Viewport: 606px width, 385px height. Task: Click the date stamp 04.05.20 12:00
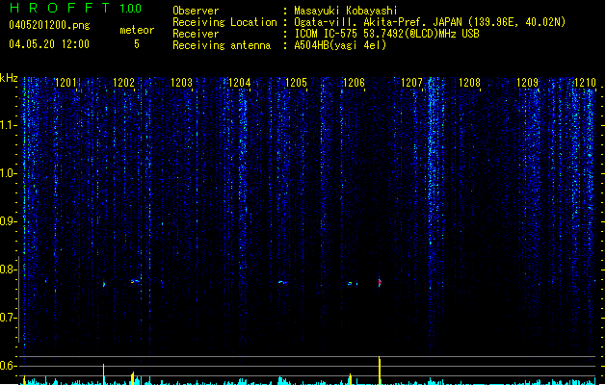pos(49,44)
